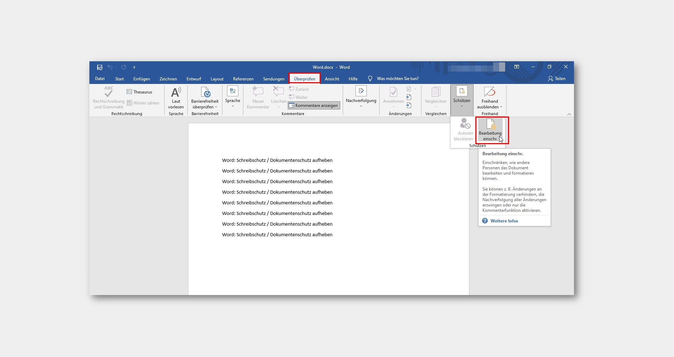Collapse the ribbon with the chevron
Image resolution: width=674 pixels, height=357 pixels.
pos(569,114)
